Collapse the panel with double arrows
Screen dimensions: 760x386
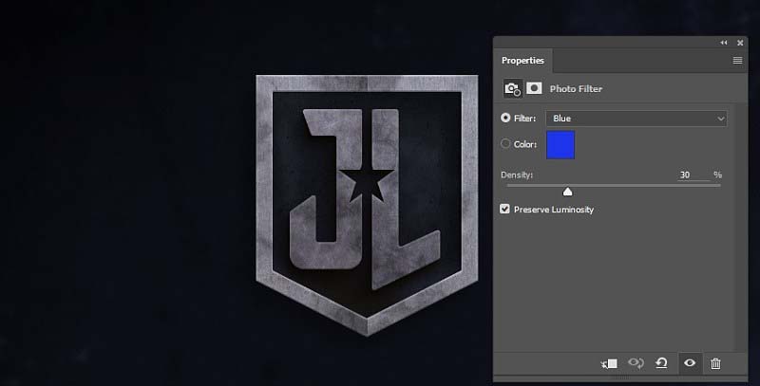point(724,43)
